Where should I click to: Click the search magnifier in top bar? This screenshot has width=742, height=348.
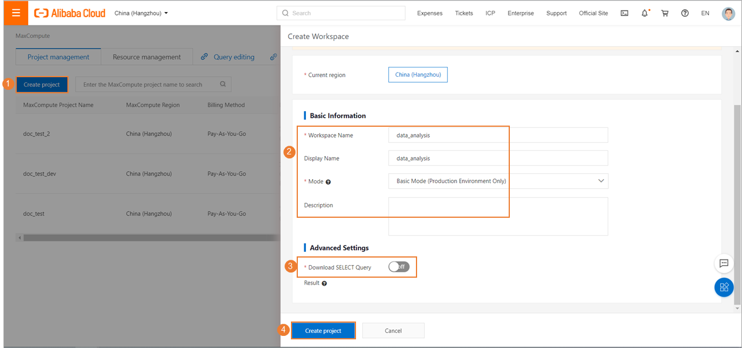coord(285,13)
